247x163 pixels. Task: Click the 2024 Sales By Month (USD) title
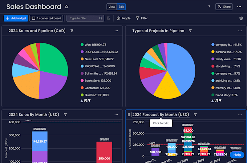pyautogui.click(x=34, y=115)
